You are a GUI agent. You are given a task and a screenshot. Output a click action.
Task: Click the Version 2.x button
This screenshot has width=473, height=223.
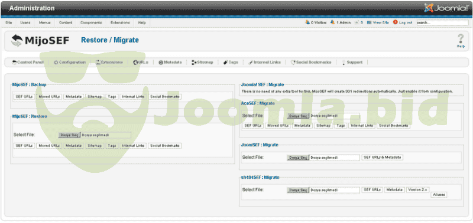(x=418, y=190)
